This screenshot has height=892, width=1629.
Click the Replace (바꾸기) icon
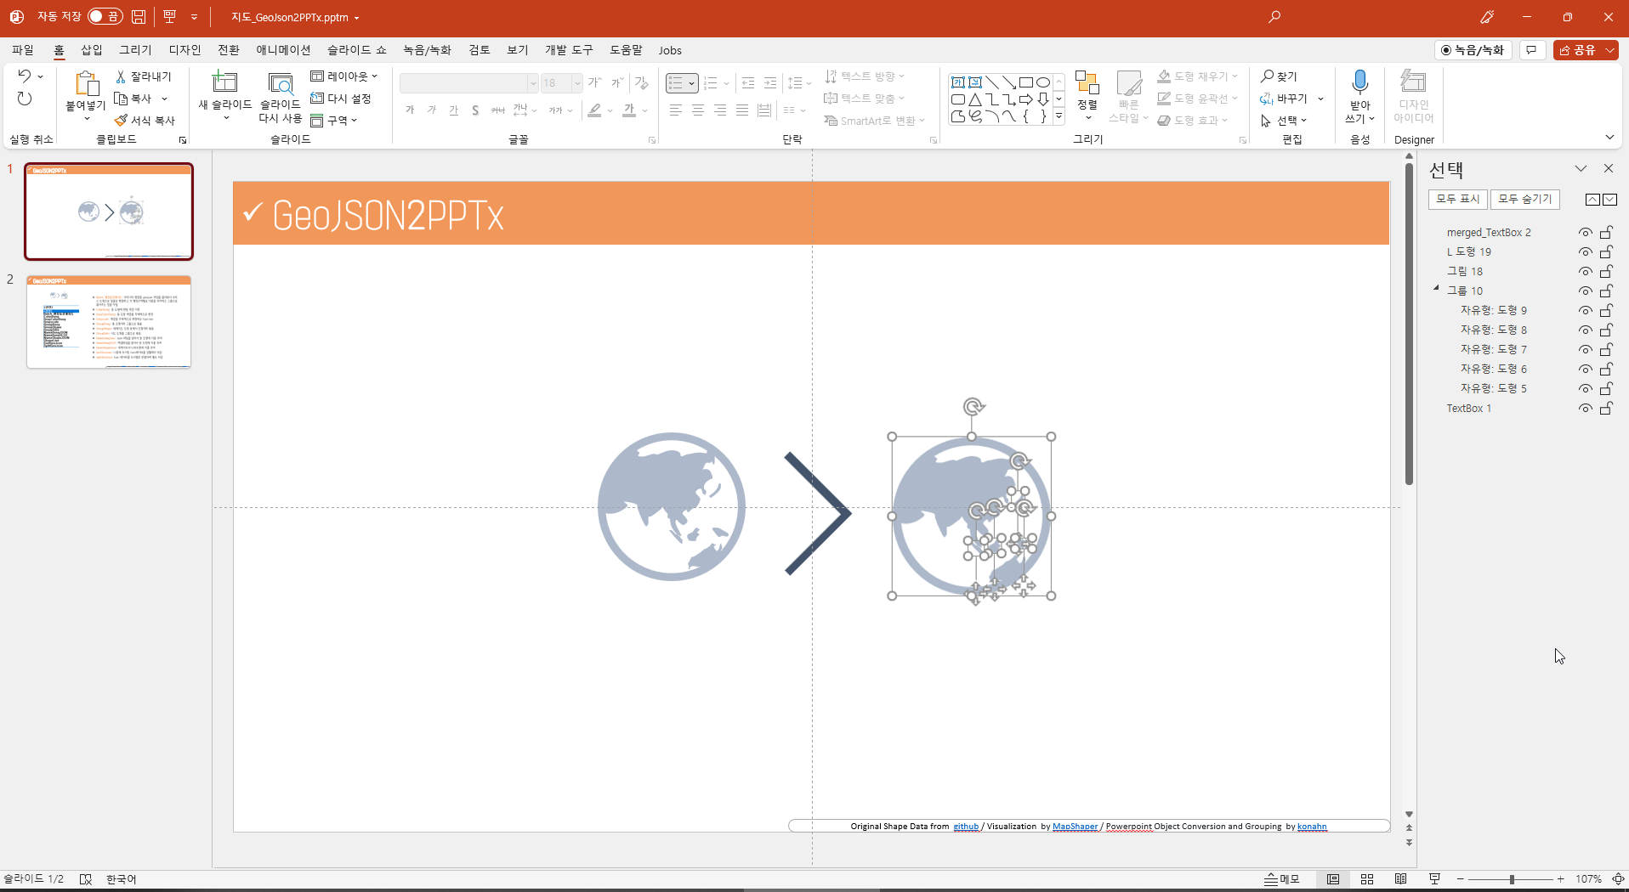coord(1267,99)
